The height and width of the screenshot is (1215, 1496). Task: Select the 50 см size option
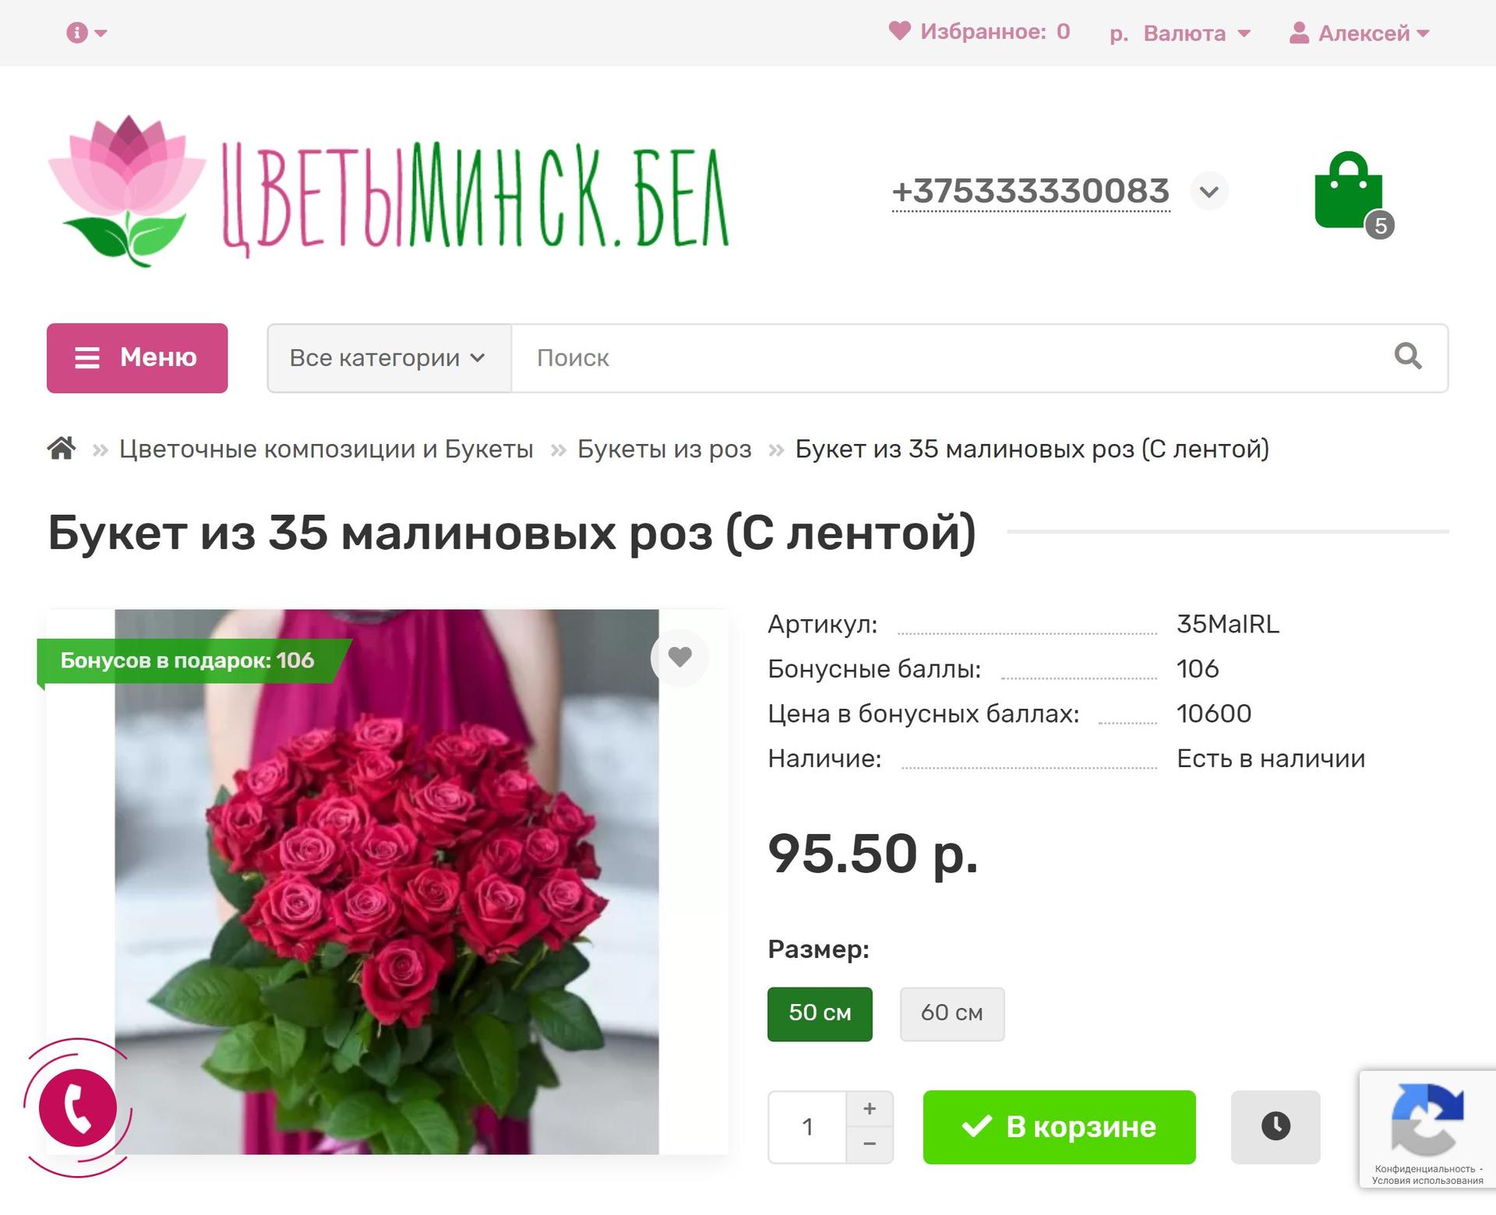point(820,1013)
